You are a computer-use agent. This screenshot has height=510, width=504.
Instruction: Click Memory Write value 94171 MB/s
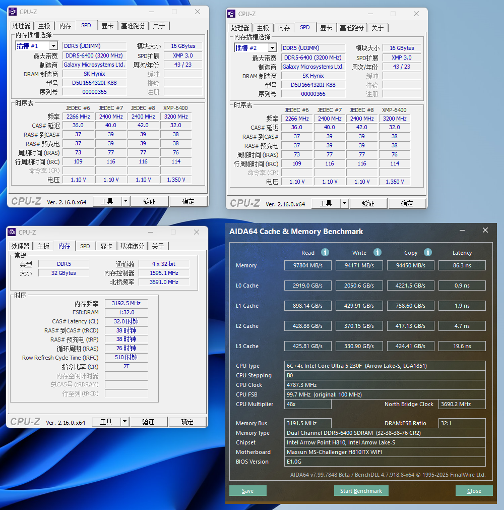tap(359, 265)
